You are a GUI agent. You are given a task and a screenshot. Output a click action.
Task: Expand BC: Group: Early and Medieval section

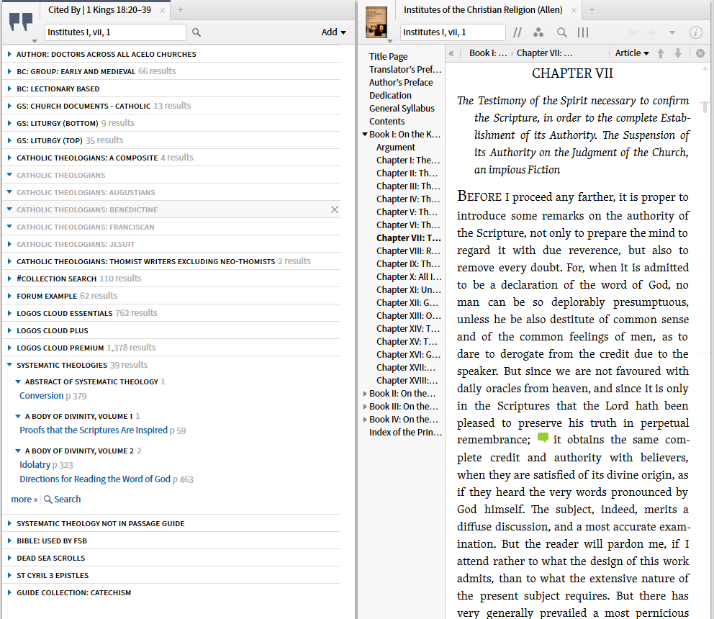click(x=9, y=71)
